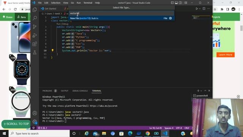Toggle the bottom panel layout icon
The width and height of the screenshot is (243, 137).
click(176, 3)
